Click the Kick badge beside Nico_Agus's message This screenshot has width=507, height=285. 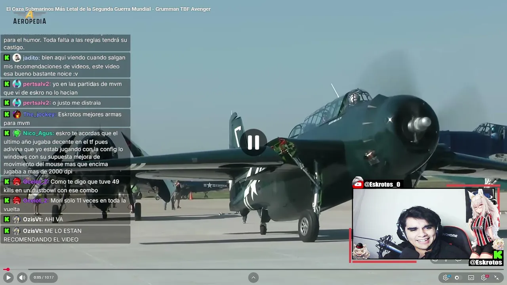coord(7,133)
